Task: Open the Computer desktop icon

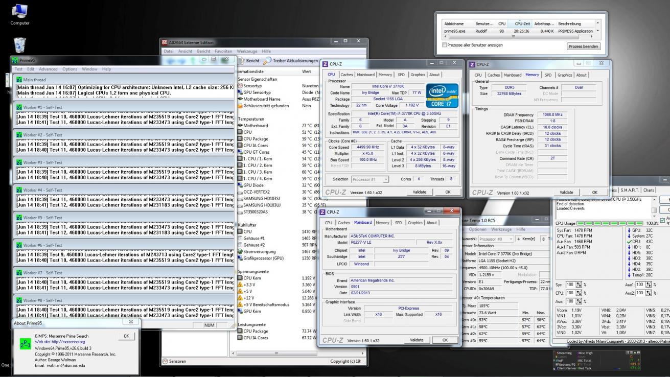Action: coord(19,14)
